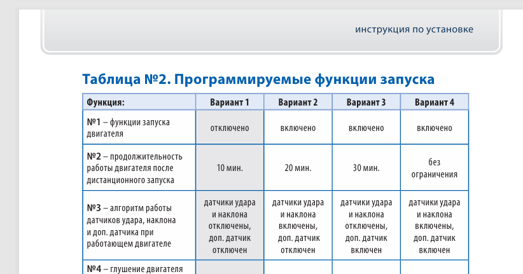Viewport: 523px width, 274px height.
Task: Click row label "№4 – глушение двигателя"
Action: (134, 268)
